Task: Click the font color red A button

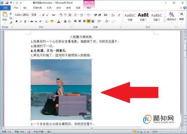Action: pos(59,21)
